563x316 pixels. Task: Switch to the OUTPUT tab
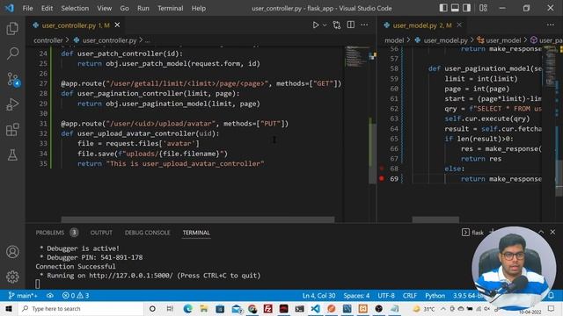101,233
